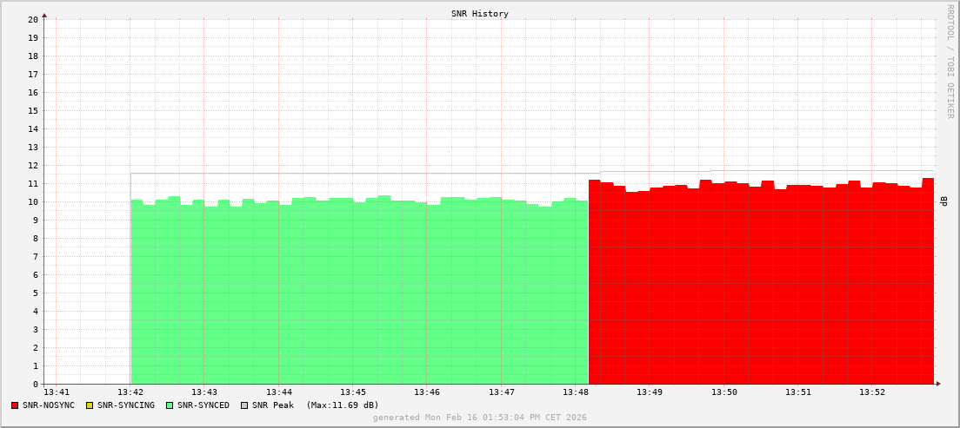
Task: Click the red arrow atop the y-axis
Action: (x=44, y=15)
